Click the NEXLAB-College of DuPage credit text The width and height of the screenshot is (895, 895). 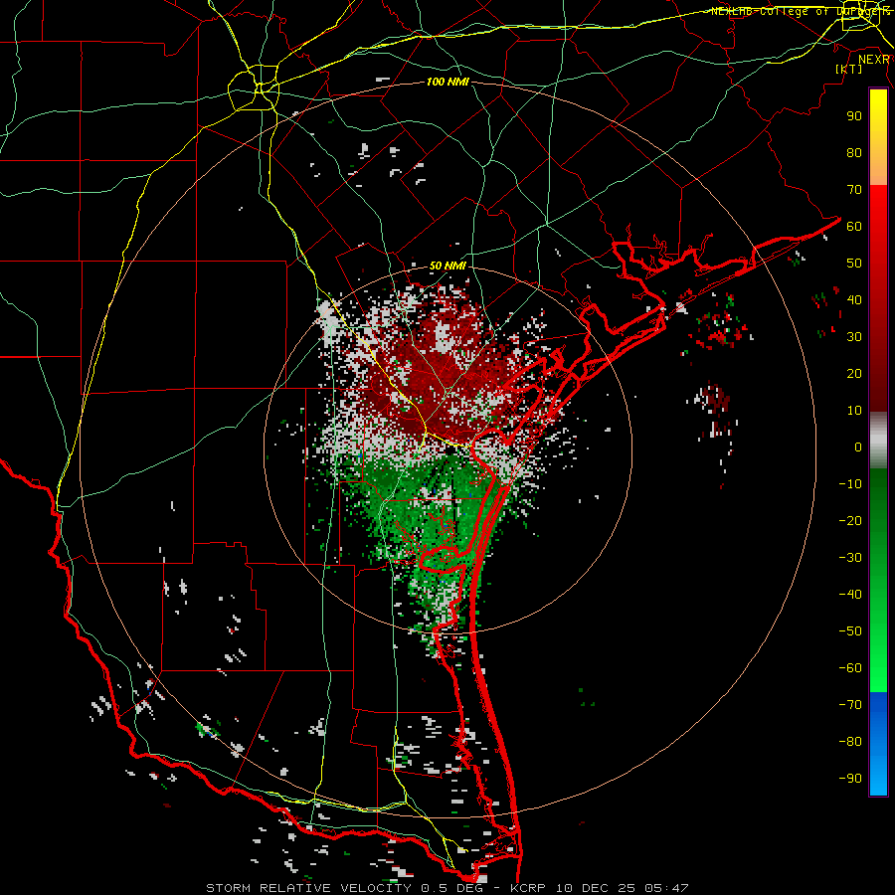[801, 11]
